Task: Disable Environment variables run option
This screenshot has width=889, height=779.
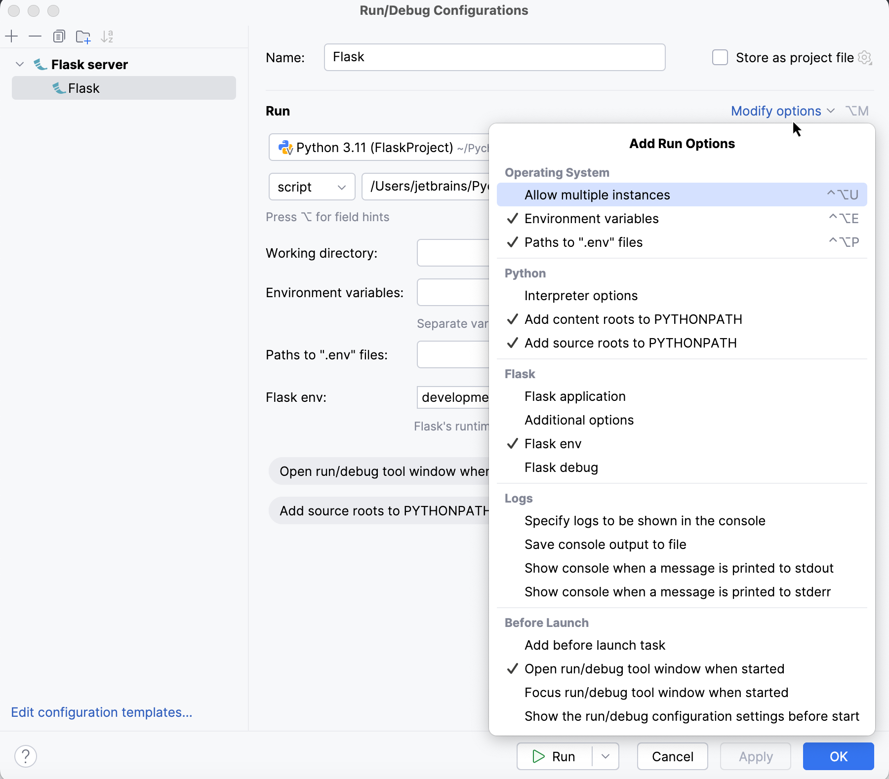Action: pos(592,218)
